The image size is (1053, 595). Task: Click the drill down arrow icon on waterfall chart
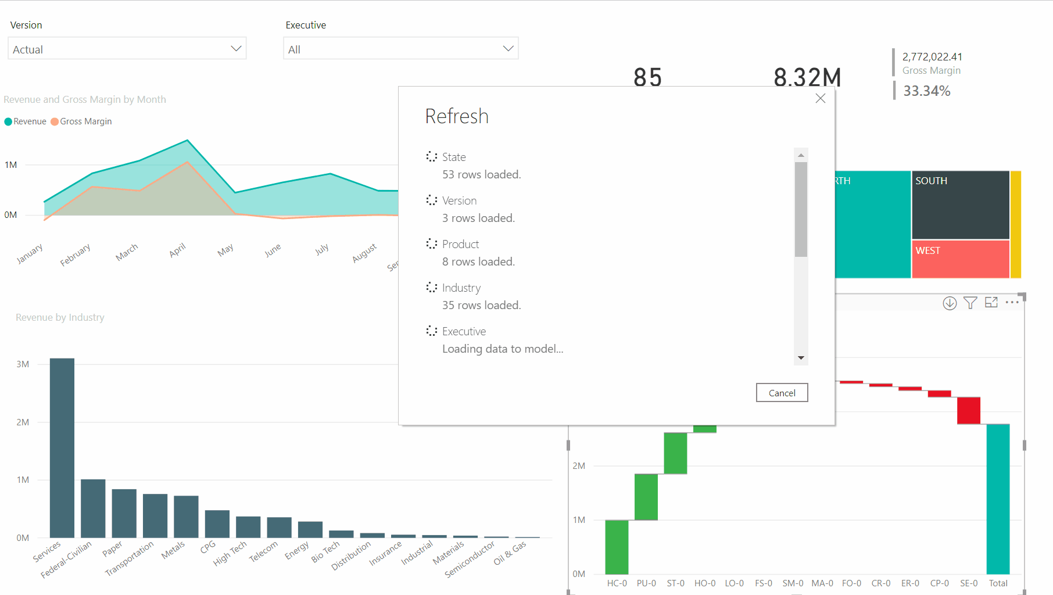tap(950, 303)
